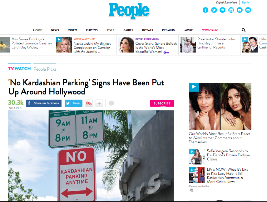The image size is (267, 202).
Task: Pin the article with Pinterest button
Action: pos(89,103)
